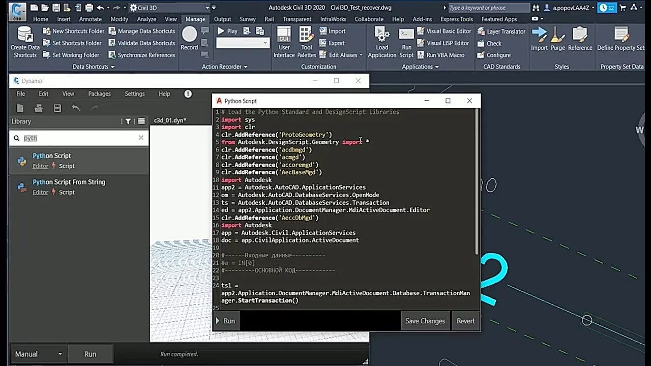
Task: Open Dynamo run mode Manual dropdown
Action: (39, 354)
